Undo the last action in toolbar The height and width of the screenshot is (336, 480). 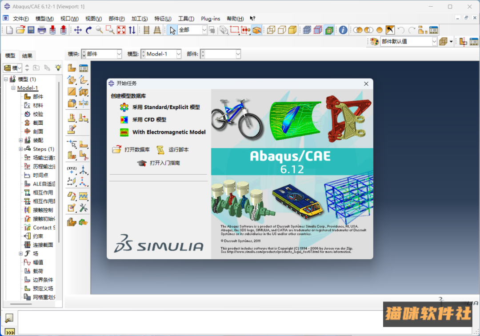[x=401, y=30]
